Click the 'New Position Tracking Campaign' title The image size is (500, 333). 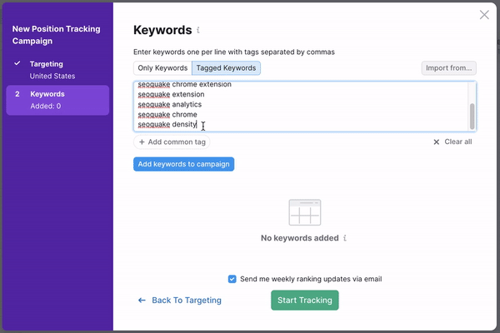[x=57, y=35]
